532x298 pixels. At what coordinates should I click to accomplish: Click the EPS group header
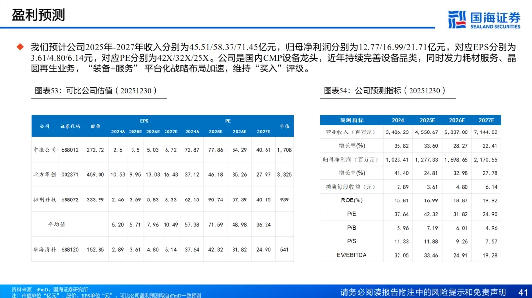click(x=144, y=121)
